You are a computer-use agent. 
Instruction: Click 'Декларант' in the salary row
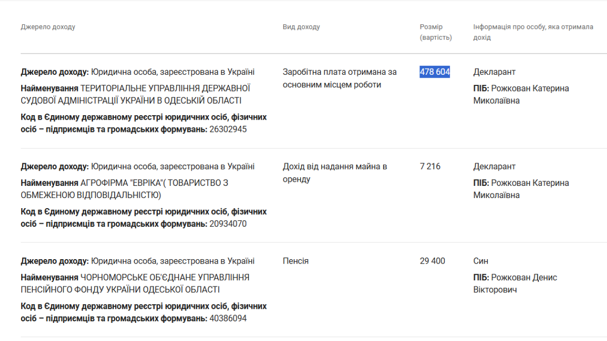coord(494,72)
